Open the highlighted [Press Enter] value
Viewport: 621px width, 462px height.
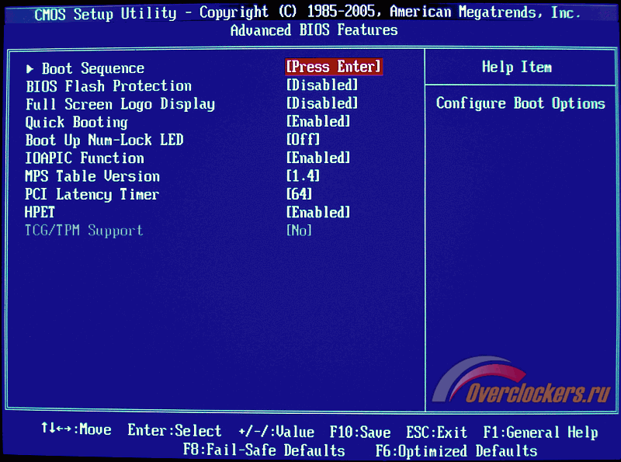pos(334,67)
